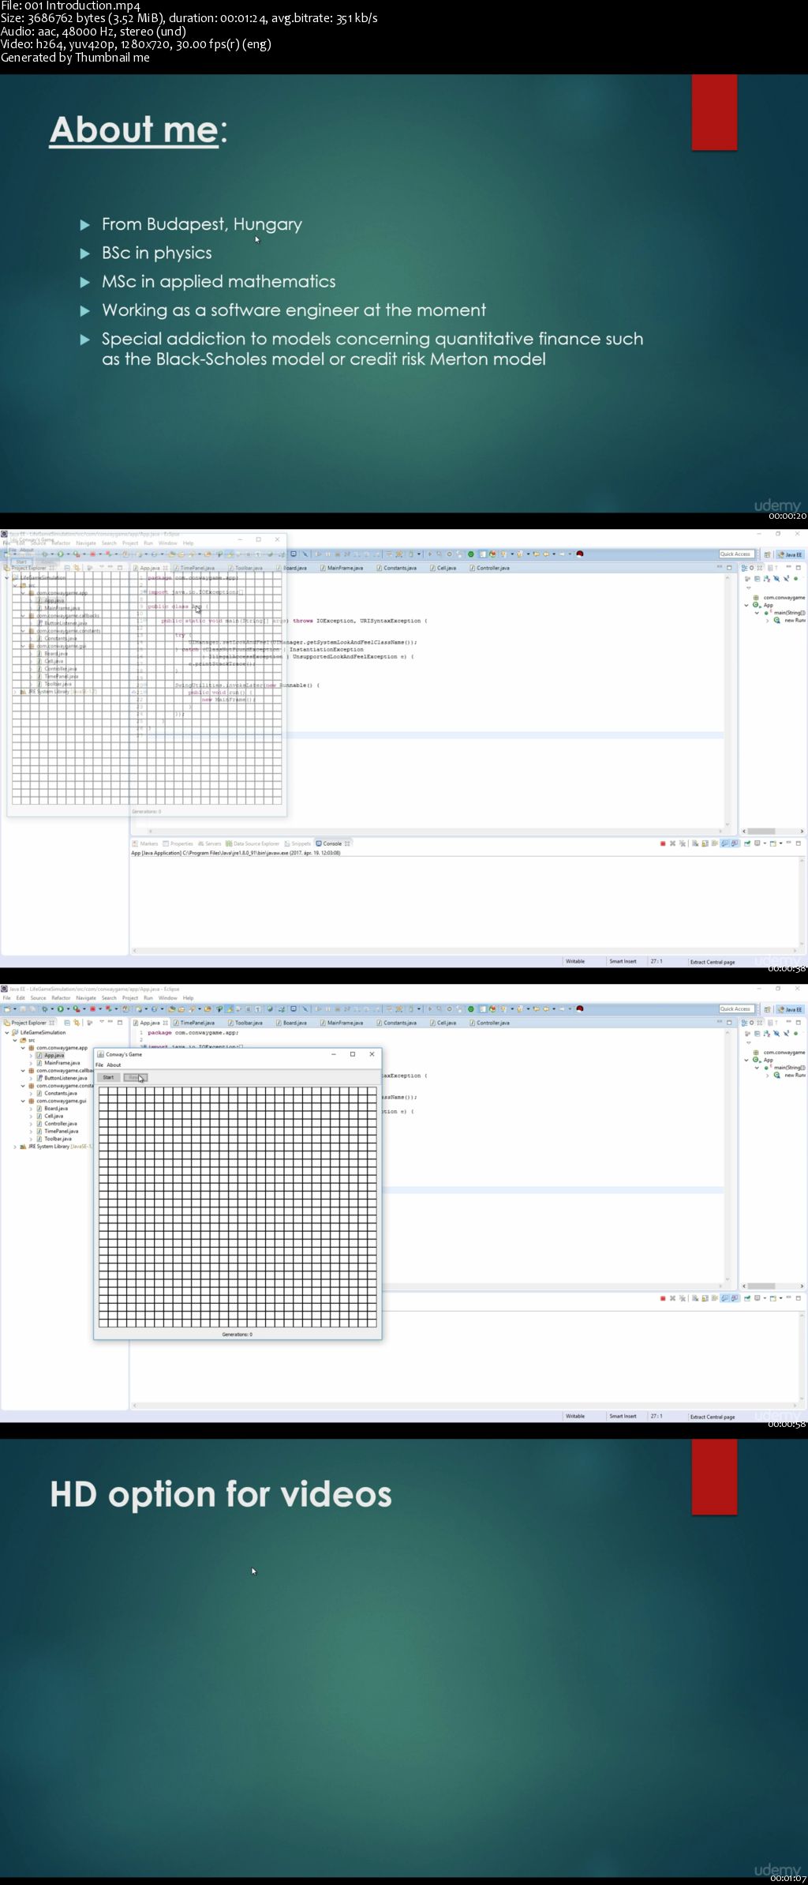This screenshot has height=1885, width=808.
Task: Click green Run icon in 00:00:58 toolbar
Action: pyautogui.click(x=60, y=1008)
